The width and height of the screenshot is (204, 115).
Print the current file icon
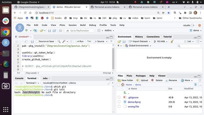pyautogui.click(x=60, y=31)
